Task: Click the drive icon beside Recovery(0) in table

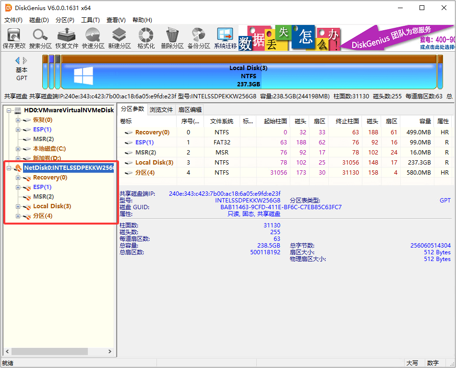Action: (129, 132)
